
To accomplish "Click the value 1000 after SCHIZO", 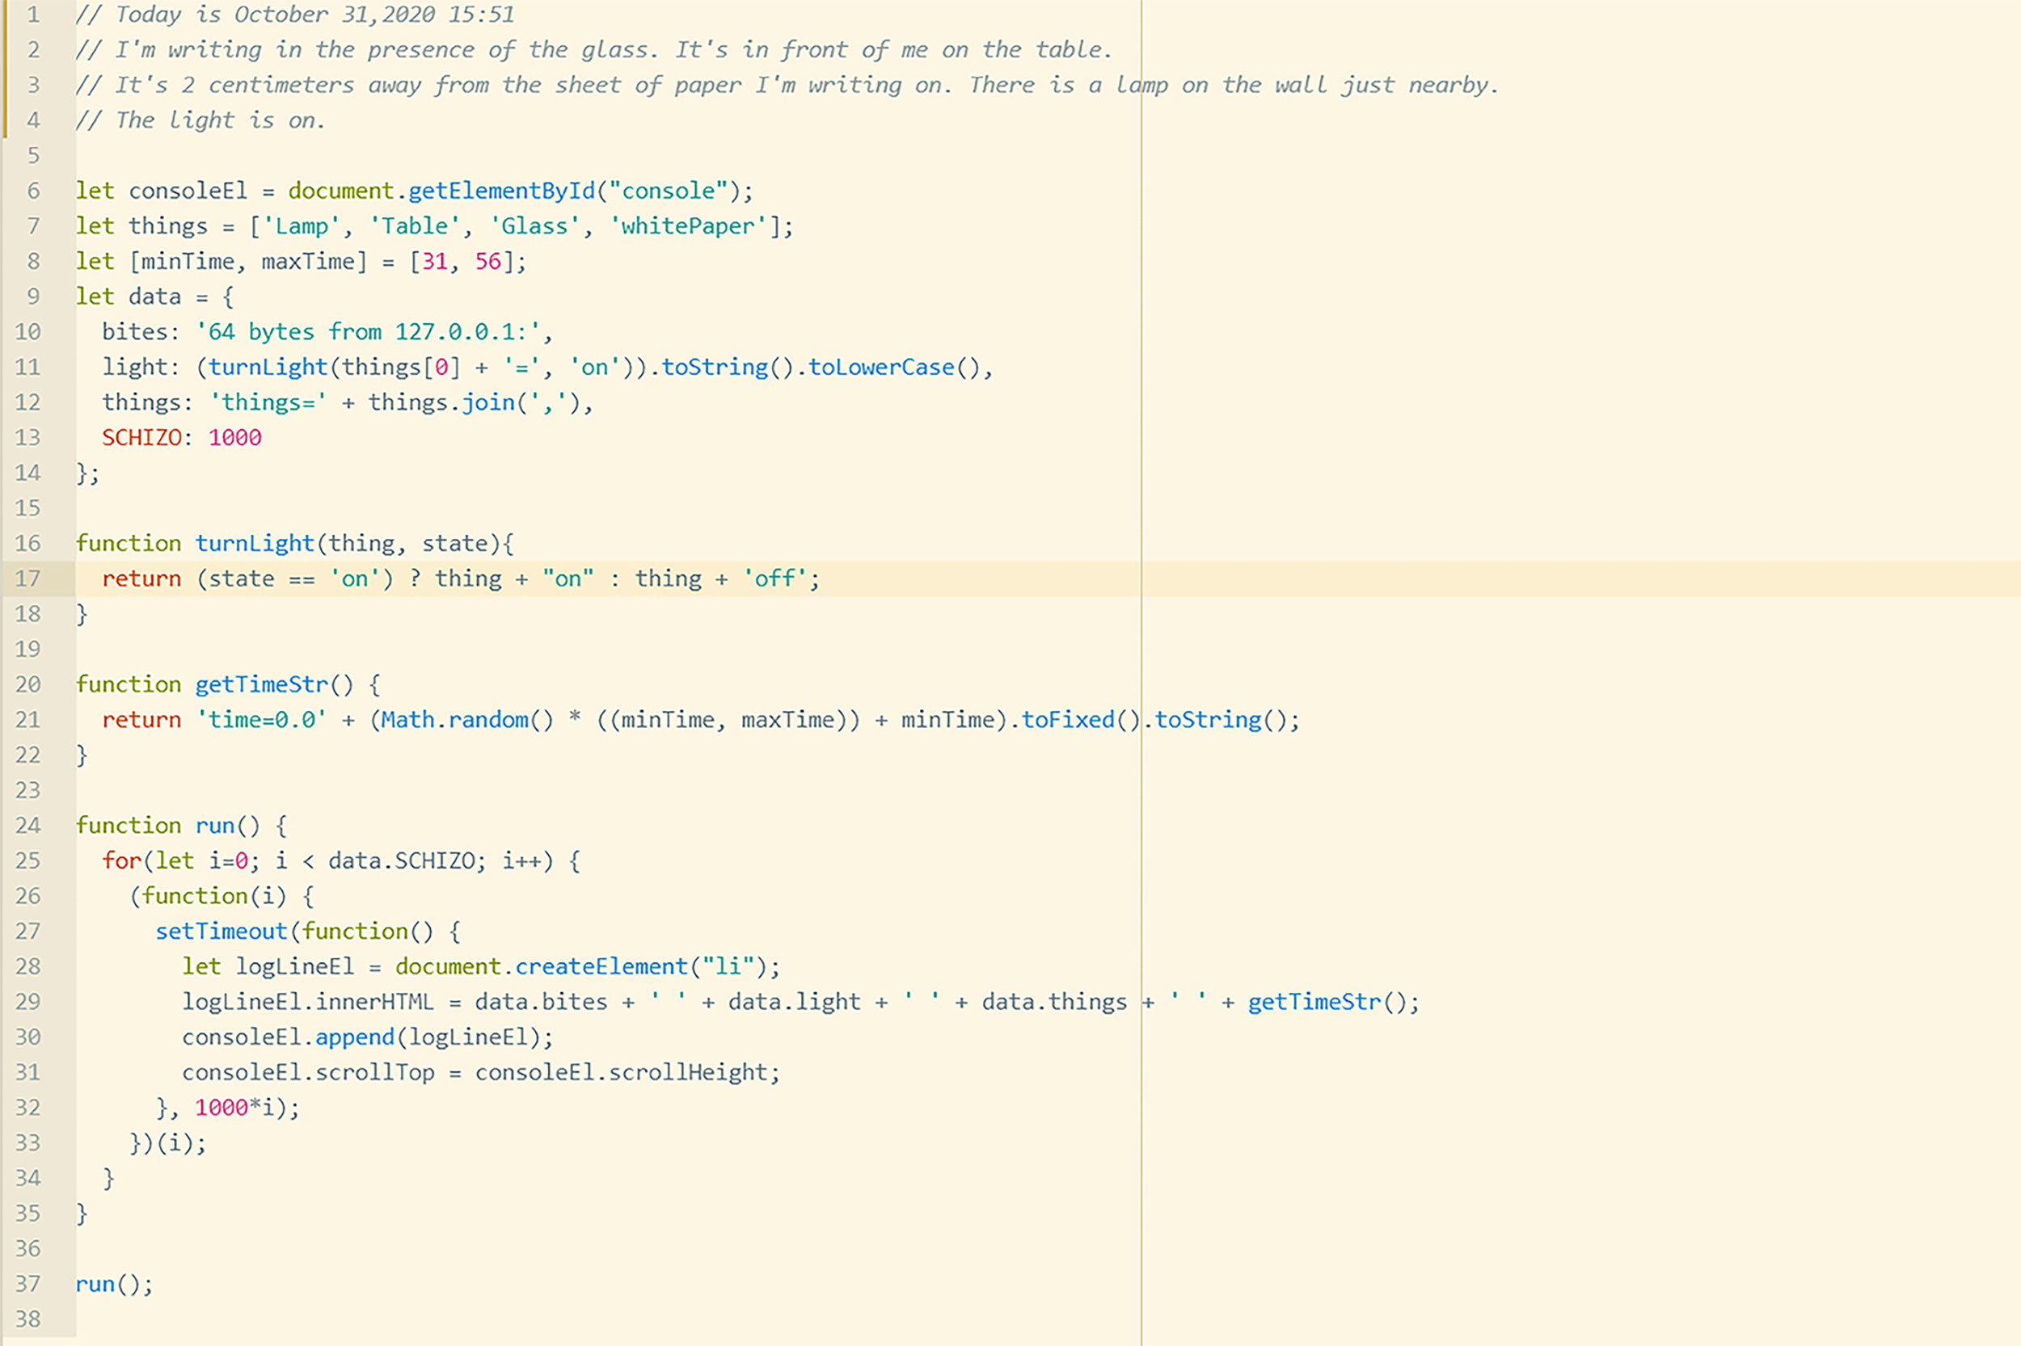I will [x=234, y=438].
